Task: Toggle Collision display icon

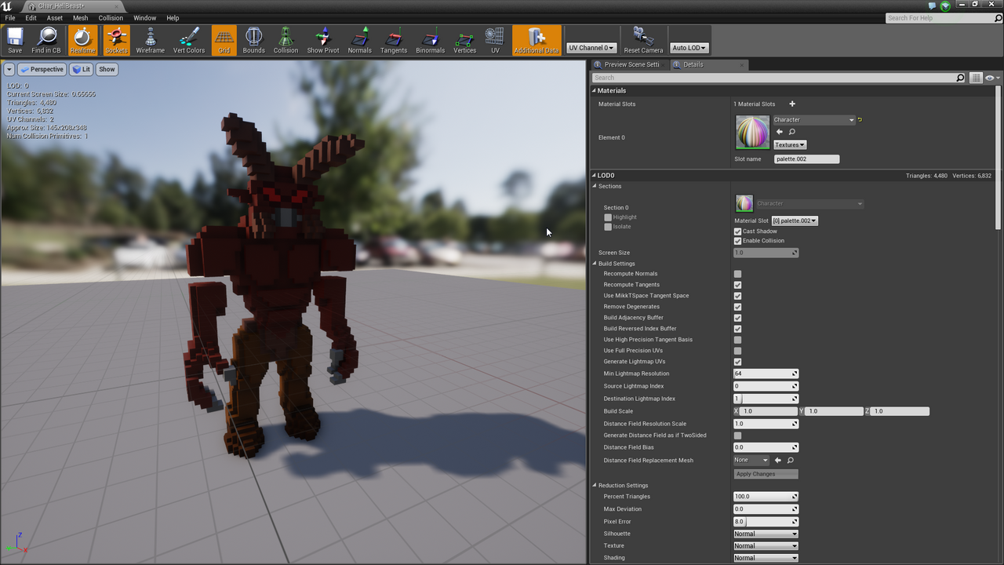Action: (x=286, y=40)
